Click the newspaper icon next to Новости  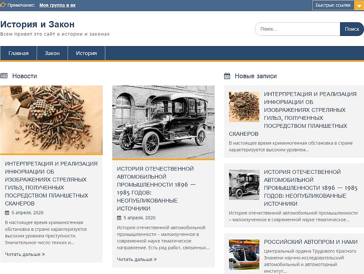tap(4, 76)
